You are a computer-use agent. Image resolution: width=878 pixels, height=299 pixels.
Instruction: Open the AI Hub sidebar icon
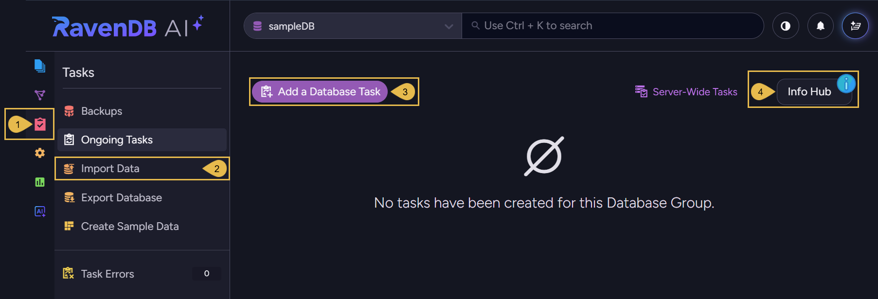[x=40, y=211]
